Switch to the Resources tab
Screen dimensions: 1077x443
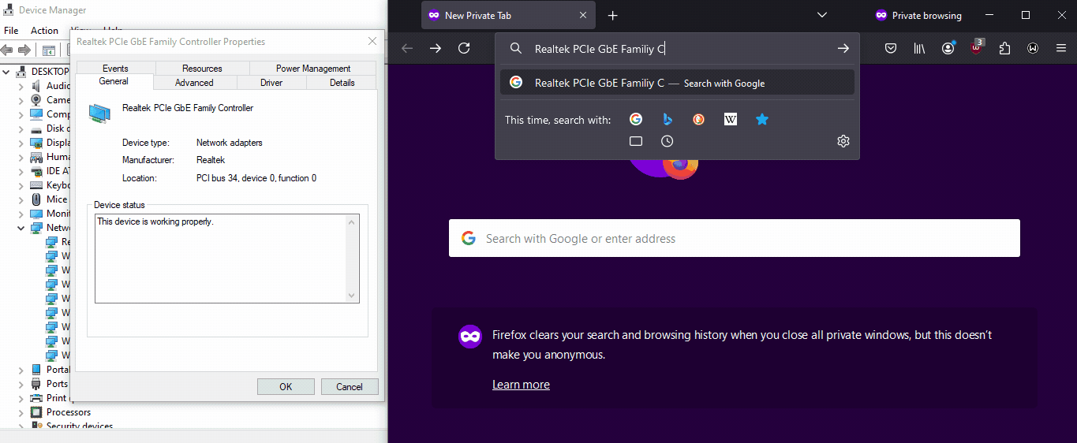pyautogui.click(x=202, y=68)
